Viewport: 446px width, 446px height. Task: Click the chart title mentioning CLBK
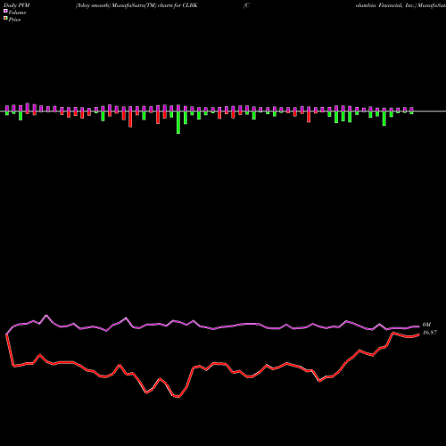click(136, 5)
